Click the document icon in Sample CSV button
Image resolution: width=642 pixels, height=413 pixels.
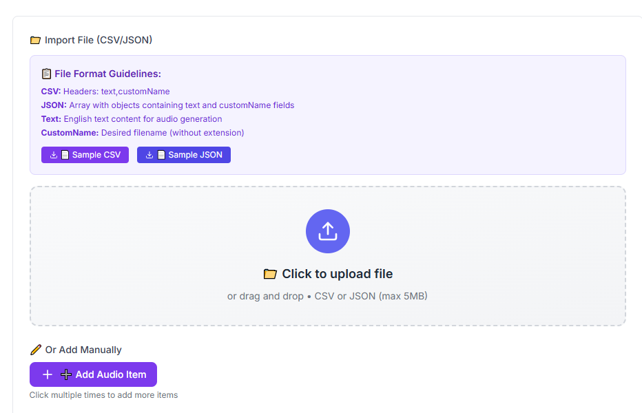65,155
